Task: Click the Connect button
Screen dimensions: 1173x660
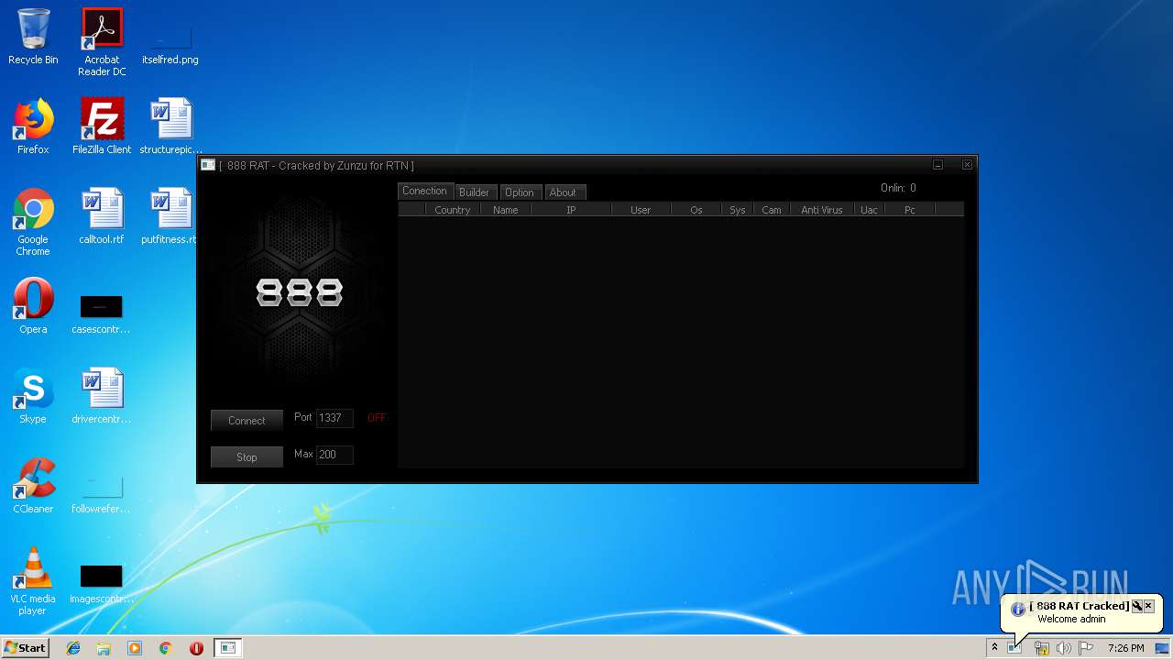Action: pyautogui.click(x=247, y=421)
